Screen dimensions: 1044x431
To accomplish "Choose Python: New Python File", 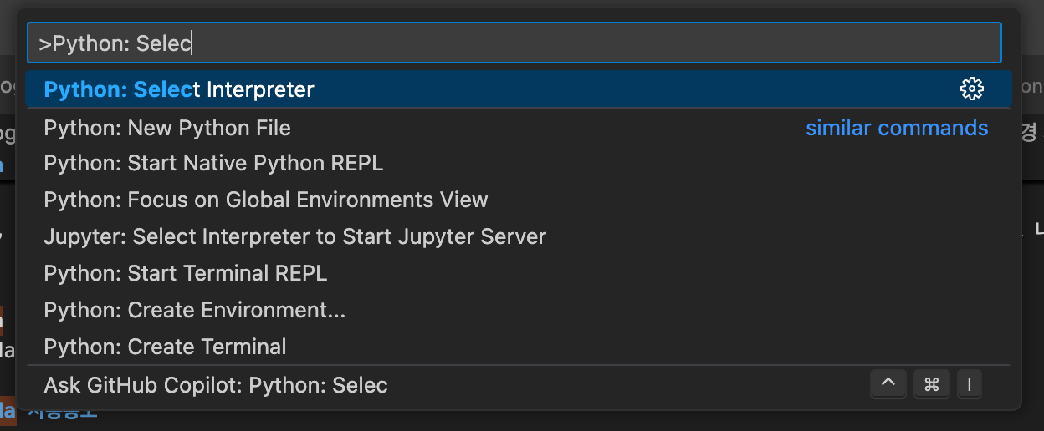I will [x=167, y=128].
